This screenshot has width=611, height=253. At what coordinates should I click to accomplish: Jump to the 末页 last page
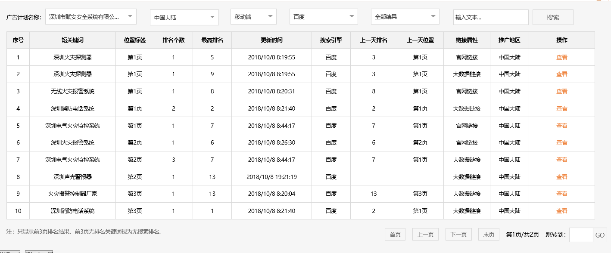click(488, 234)
